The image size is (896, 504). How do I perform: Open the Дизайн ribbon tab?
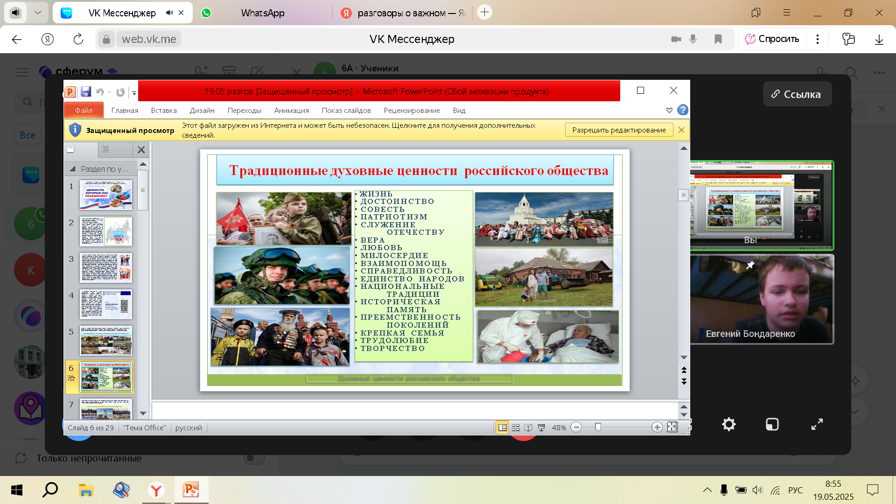pos(202,110)
